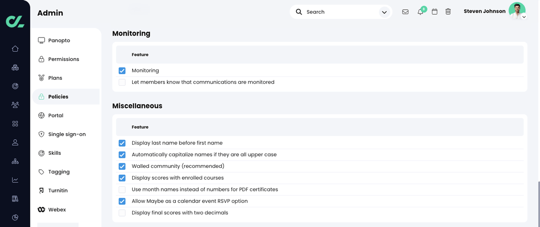Enable month names for PDF certificates
Screen dimensions: 540x227
pos(122,189)
